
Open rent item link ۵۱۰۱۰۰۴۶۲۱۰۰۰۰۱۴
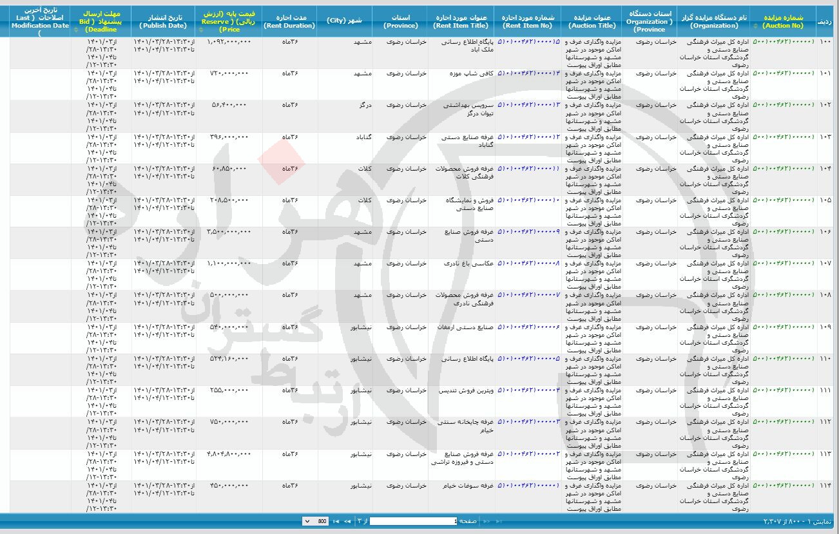tap(528, 73)
